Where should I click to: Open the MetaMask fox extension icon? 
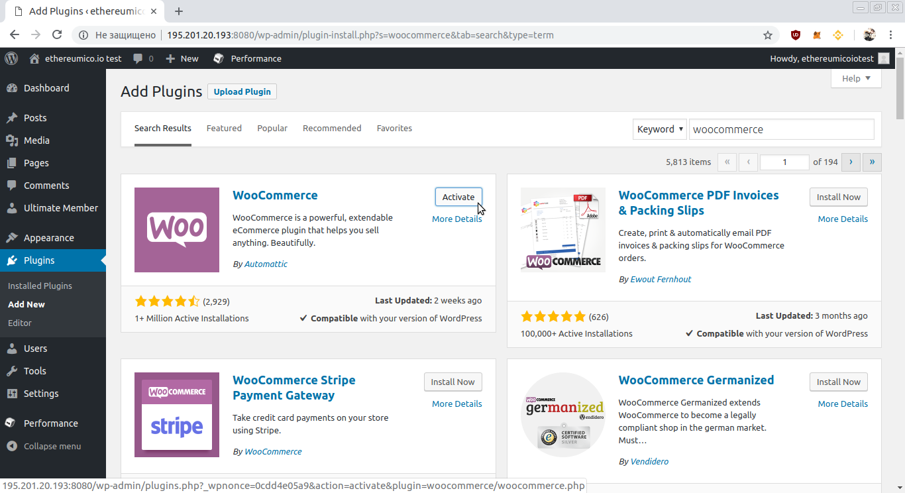(x=817, y=35)
